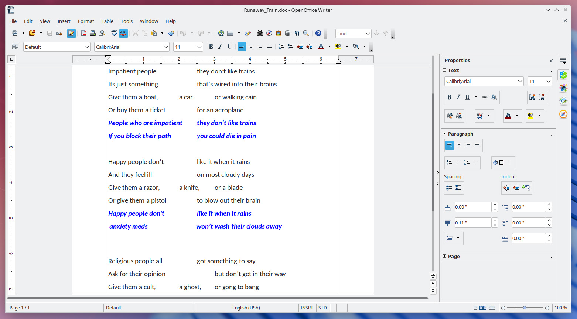
Task: Click the Format Paintbrush icon
Action: 171,34
